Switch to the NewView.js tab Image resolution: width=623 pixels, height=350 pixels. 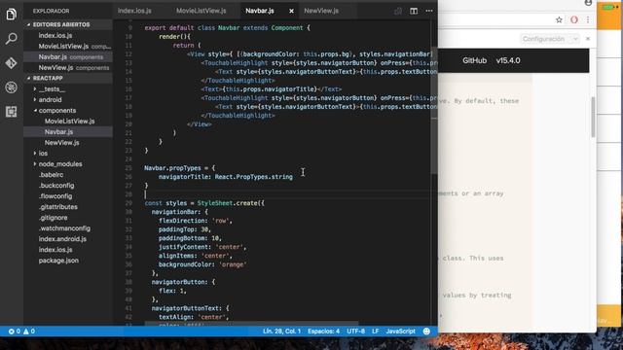[321, 11]
